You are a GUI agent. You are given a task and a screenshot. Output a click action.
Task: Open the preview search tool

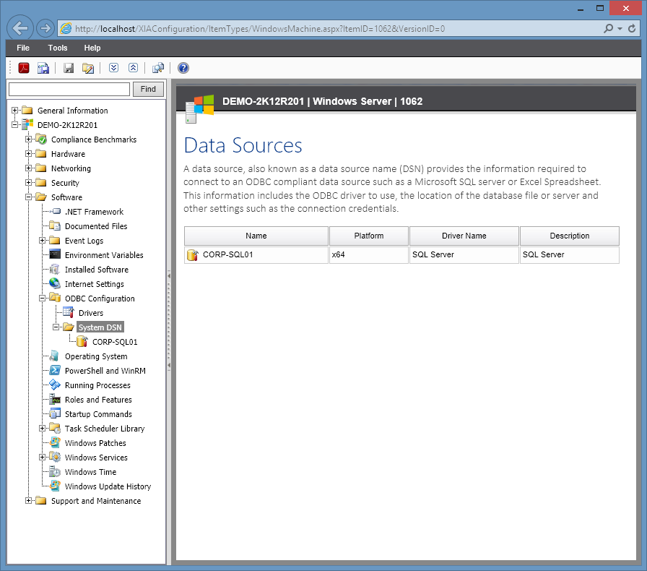[158, 67]
